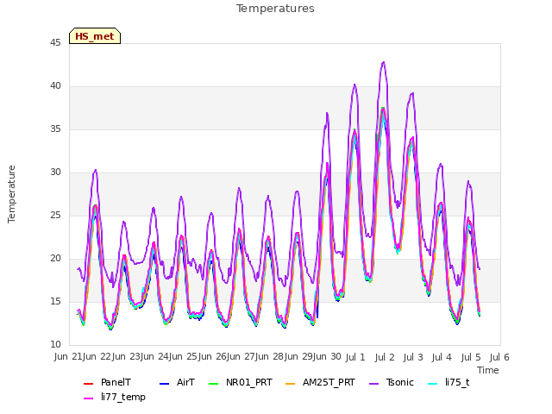
Task: Click the Jul 5 x-axis label
Action: 471,358
